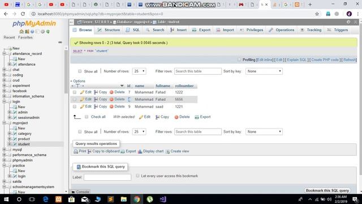The image size is (362, 204).
Task: Open the upper Number of rows dropdown
Action: coord(139,71)
